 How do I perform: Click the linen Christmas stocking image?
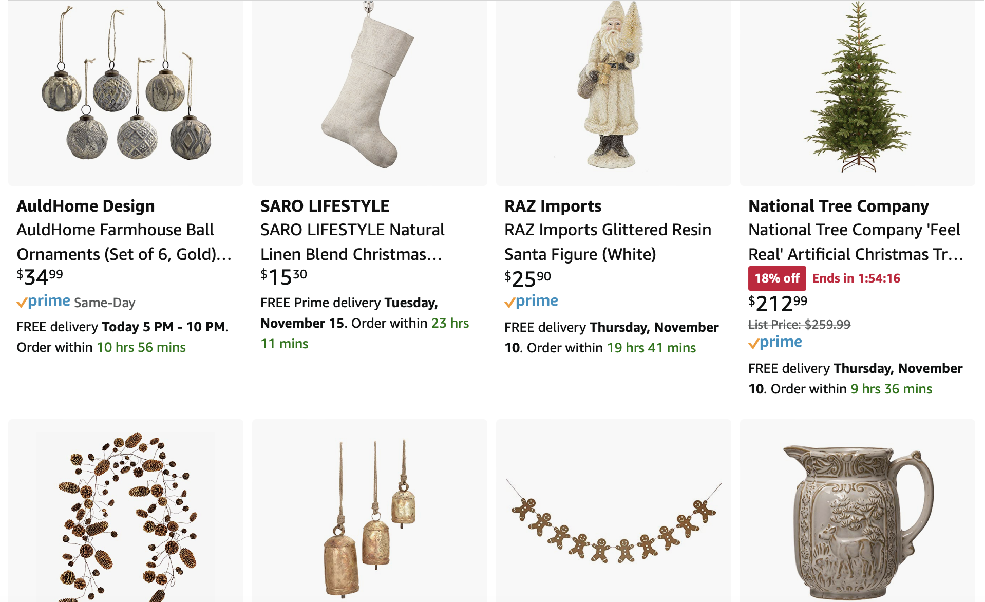[369, 92]
